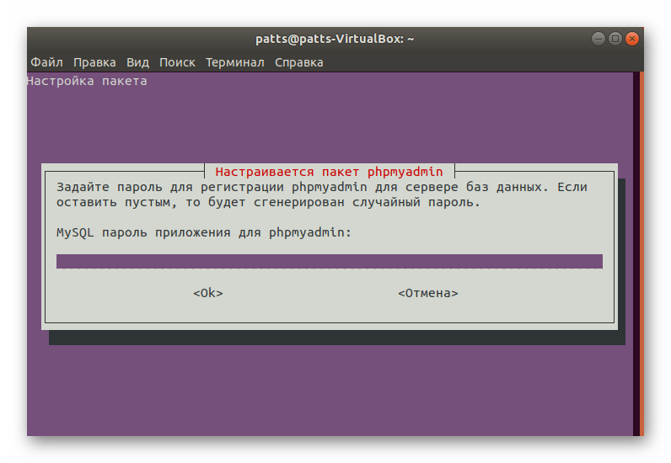
Task: Open the Вид menu
Action: (x=137, y=62)
